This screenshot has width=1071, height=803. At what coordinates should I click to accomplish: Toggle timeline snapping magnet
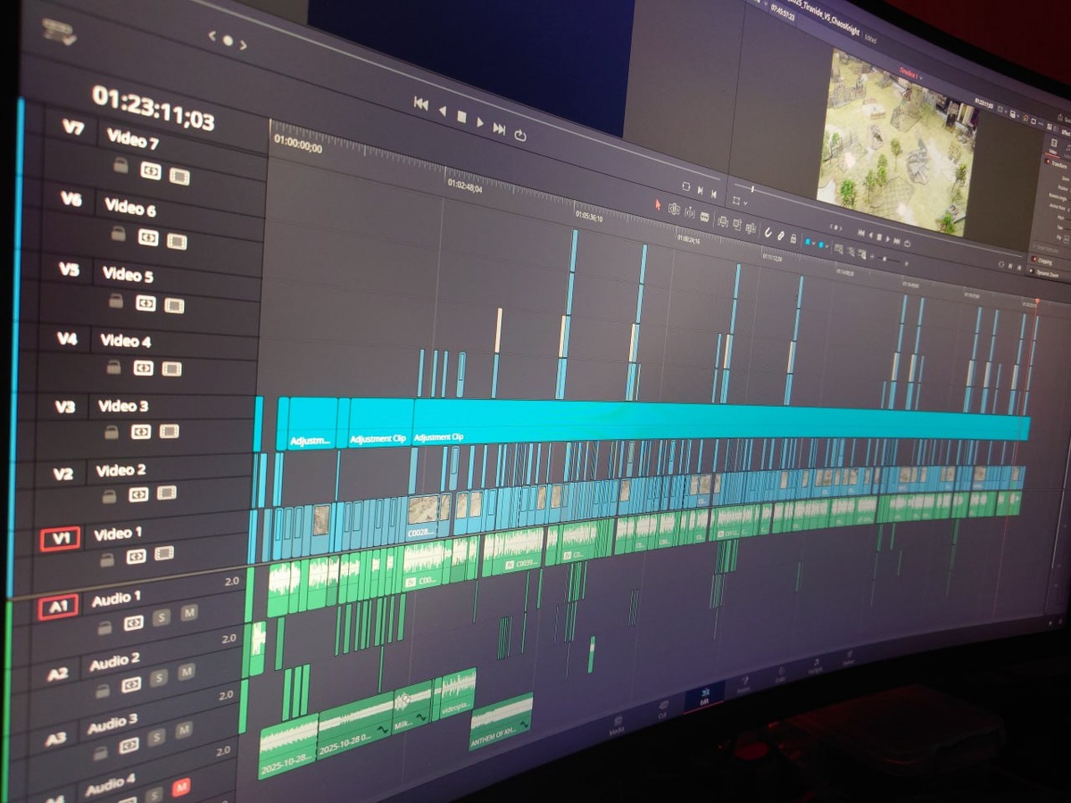(768, 232)
